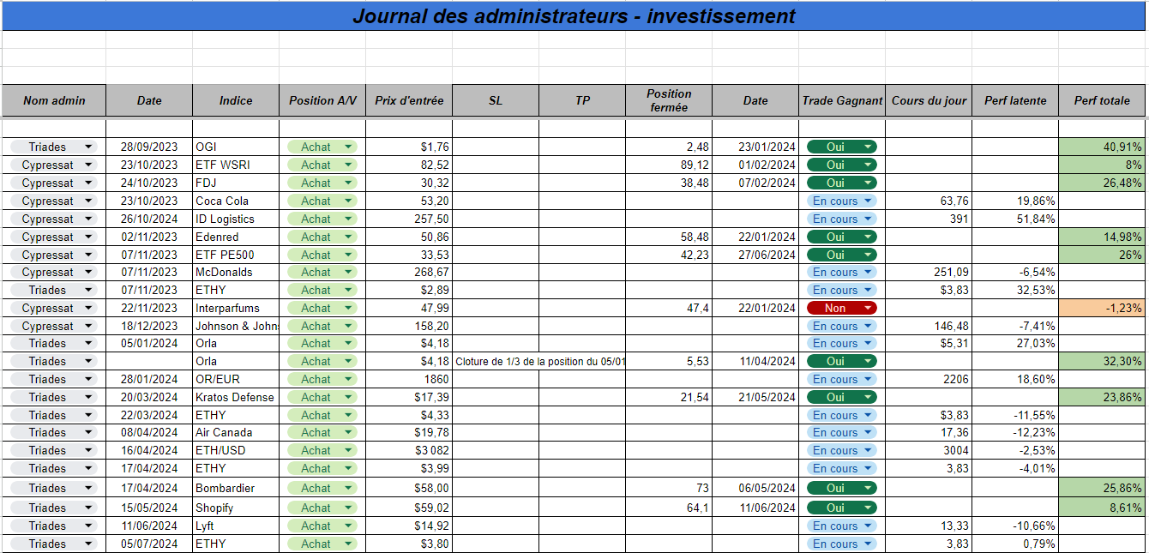The image size is (1149, 553).
Task: Open Triades dropdown in Shopify row
Action: [x=53, y=508]
